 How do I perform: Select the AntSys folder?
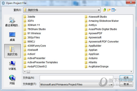[x=91, y=25]
